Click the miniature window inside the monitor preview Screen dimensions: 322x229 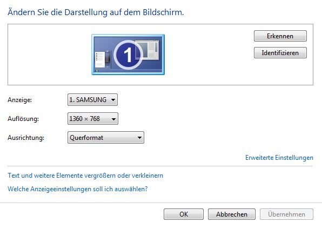coord(147,50)
